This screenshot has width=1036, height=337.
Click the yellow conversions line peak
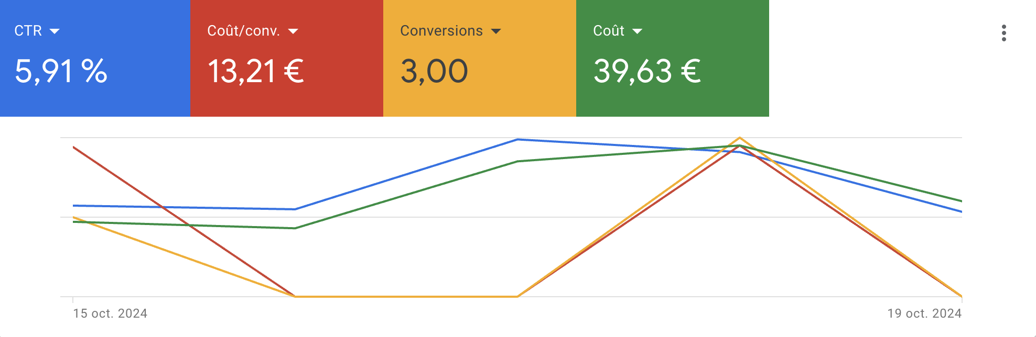(x=740, y=138)
